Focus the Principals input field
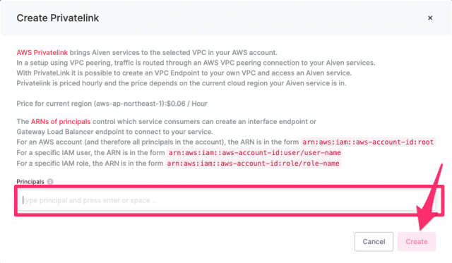The height and width of the screenshot is (263, 452). (229, 200)
